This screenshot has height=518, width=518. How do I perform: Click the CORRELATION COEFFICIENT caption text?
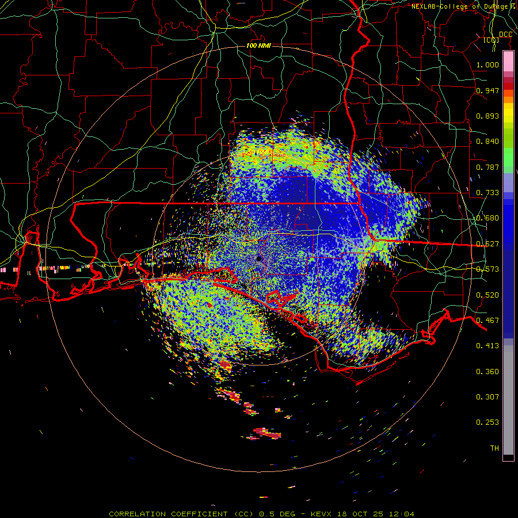tap(168, 514)
